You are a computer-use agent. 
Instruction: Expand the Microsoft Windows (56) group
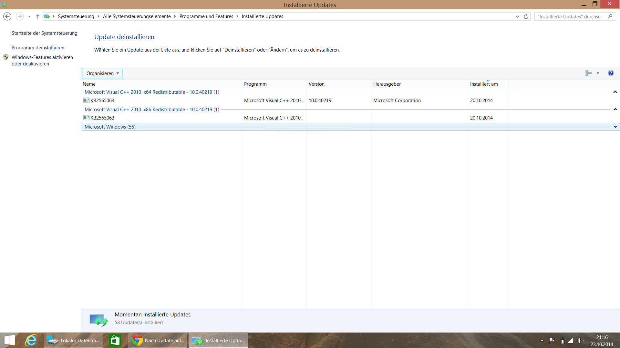(615, 127)
